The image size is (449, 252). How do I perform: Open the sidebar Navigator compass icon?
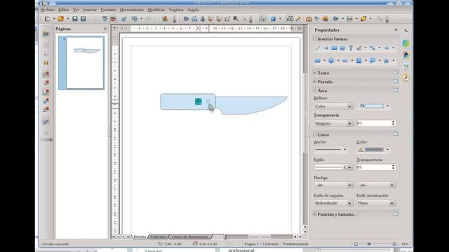[406, 78]
